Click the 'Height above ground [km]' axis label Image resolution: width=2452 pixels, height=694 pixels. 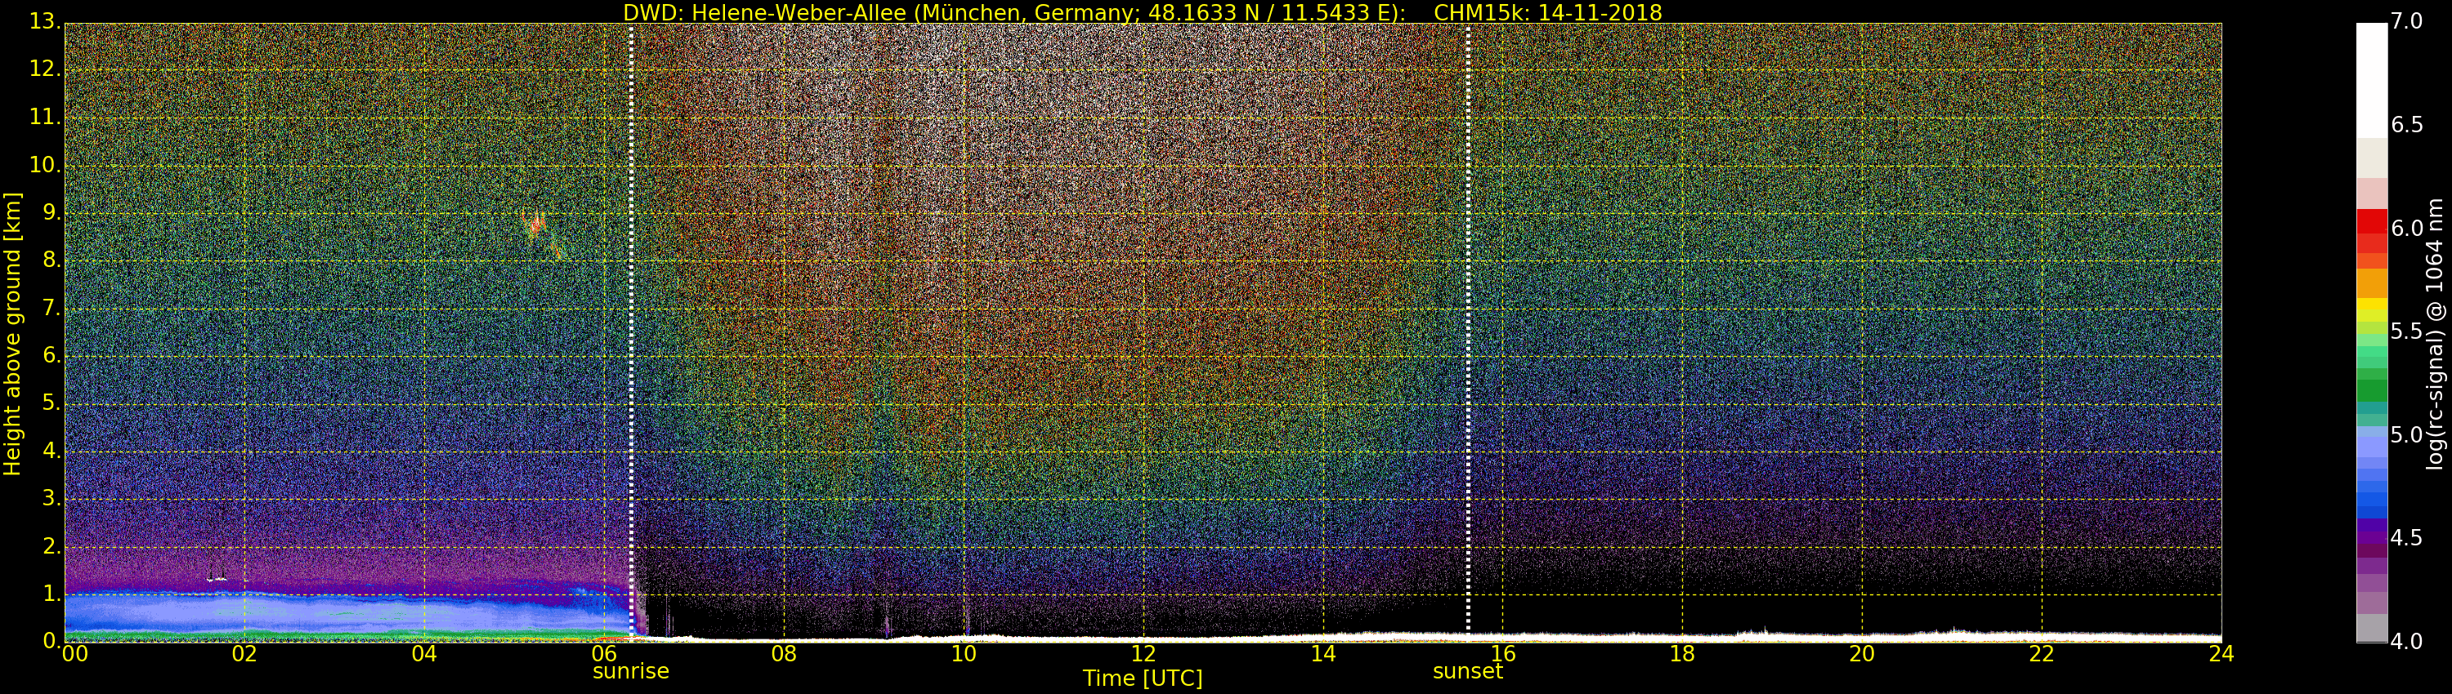coord(12,334)
